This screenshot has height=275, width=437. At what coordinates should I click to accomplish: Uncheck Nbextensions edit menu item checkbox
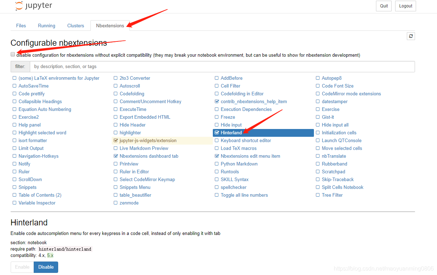[217, 156]
